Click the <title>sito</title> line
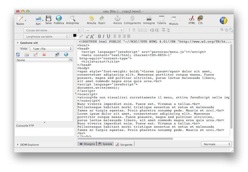The image size is (248, 172). pyautogui.click(x=100, y=62)
